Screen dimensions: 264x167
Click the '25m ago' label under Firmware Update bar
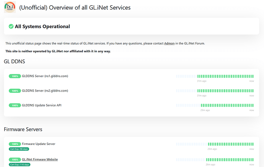pos(212,149)
